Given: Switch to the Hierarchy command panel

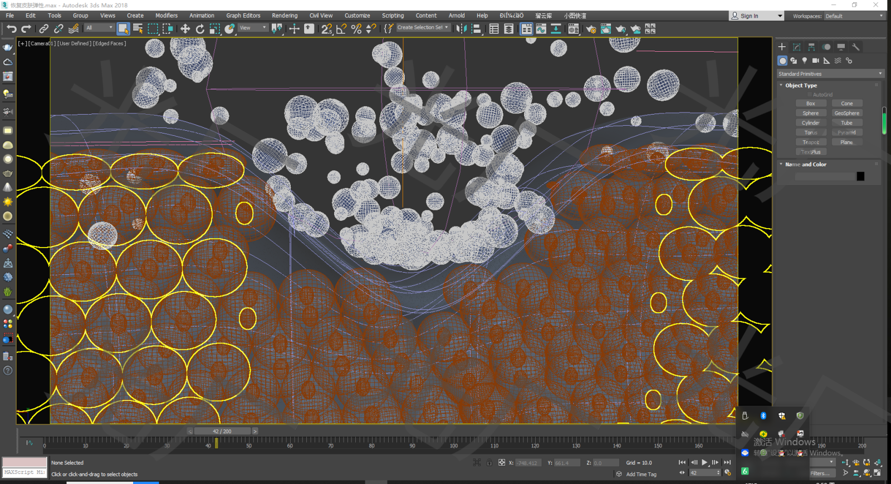Looking at the screenshot, I should 811,47.
